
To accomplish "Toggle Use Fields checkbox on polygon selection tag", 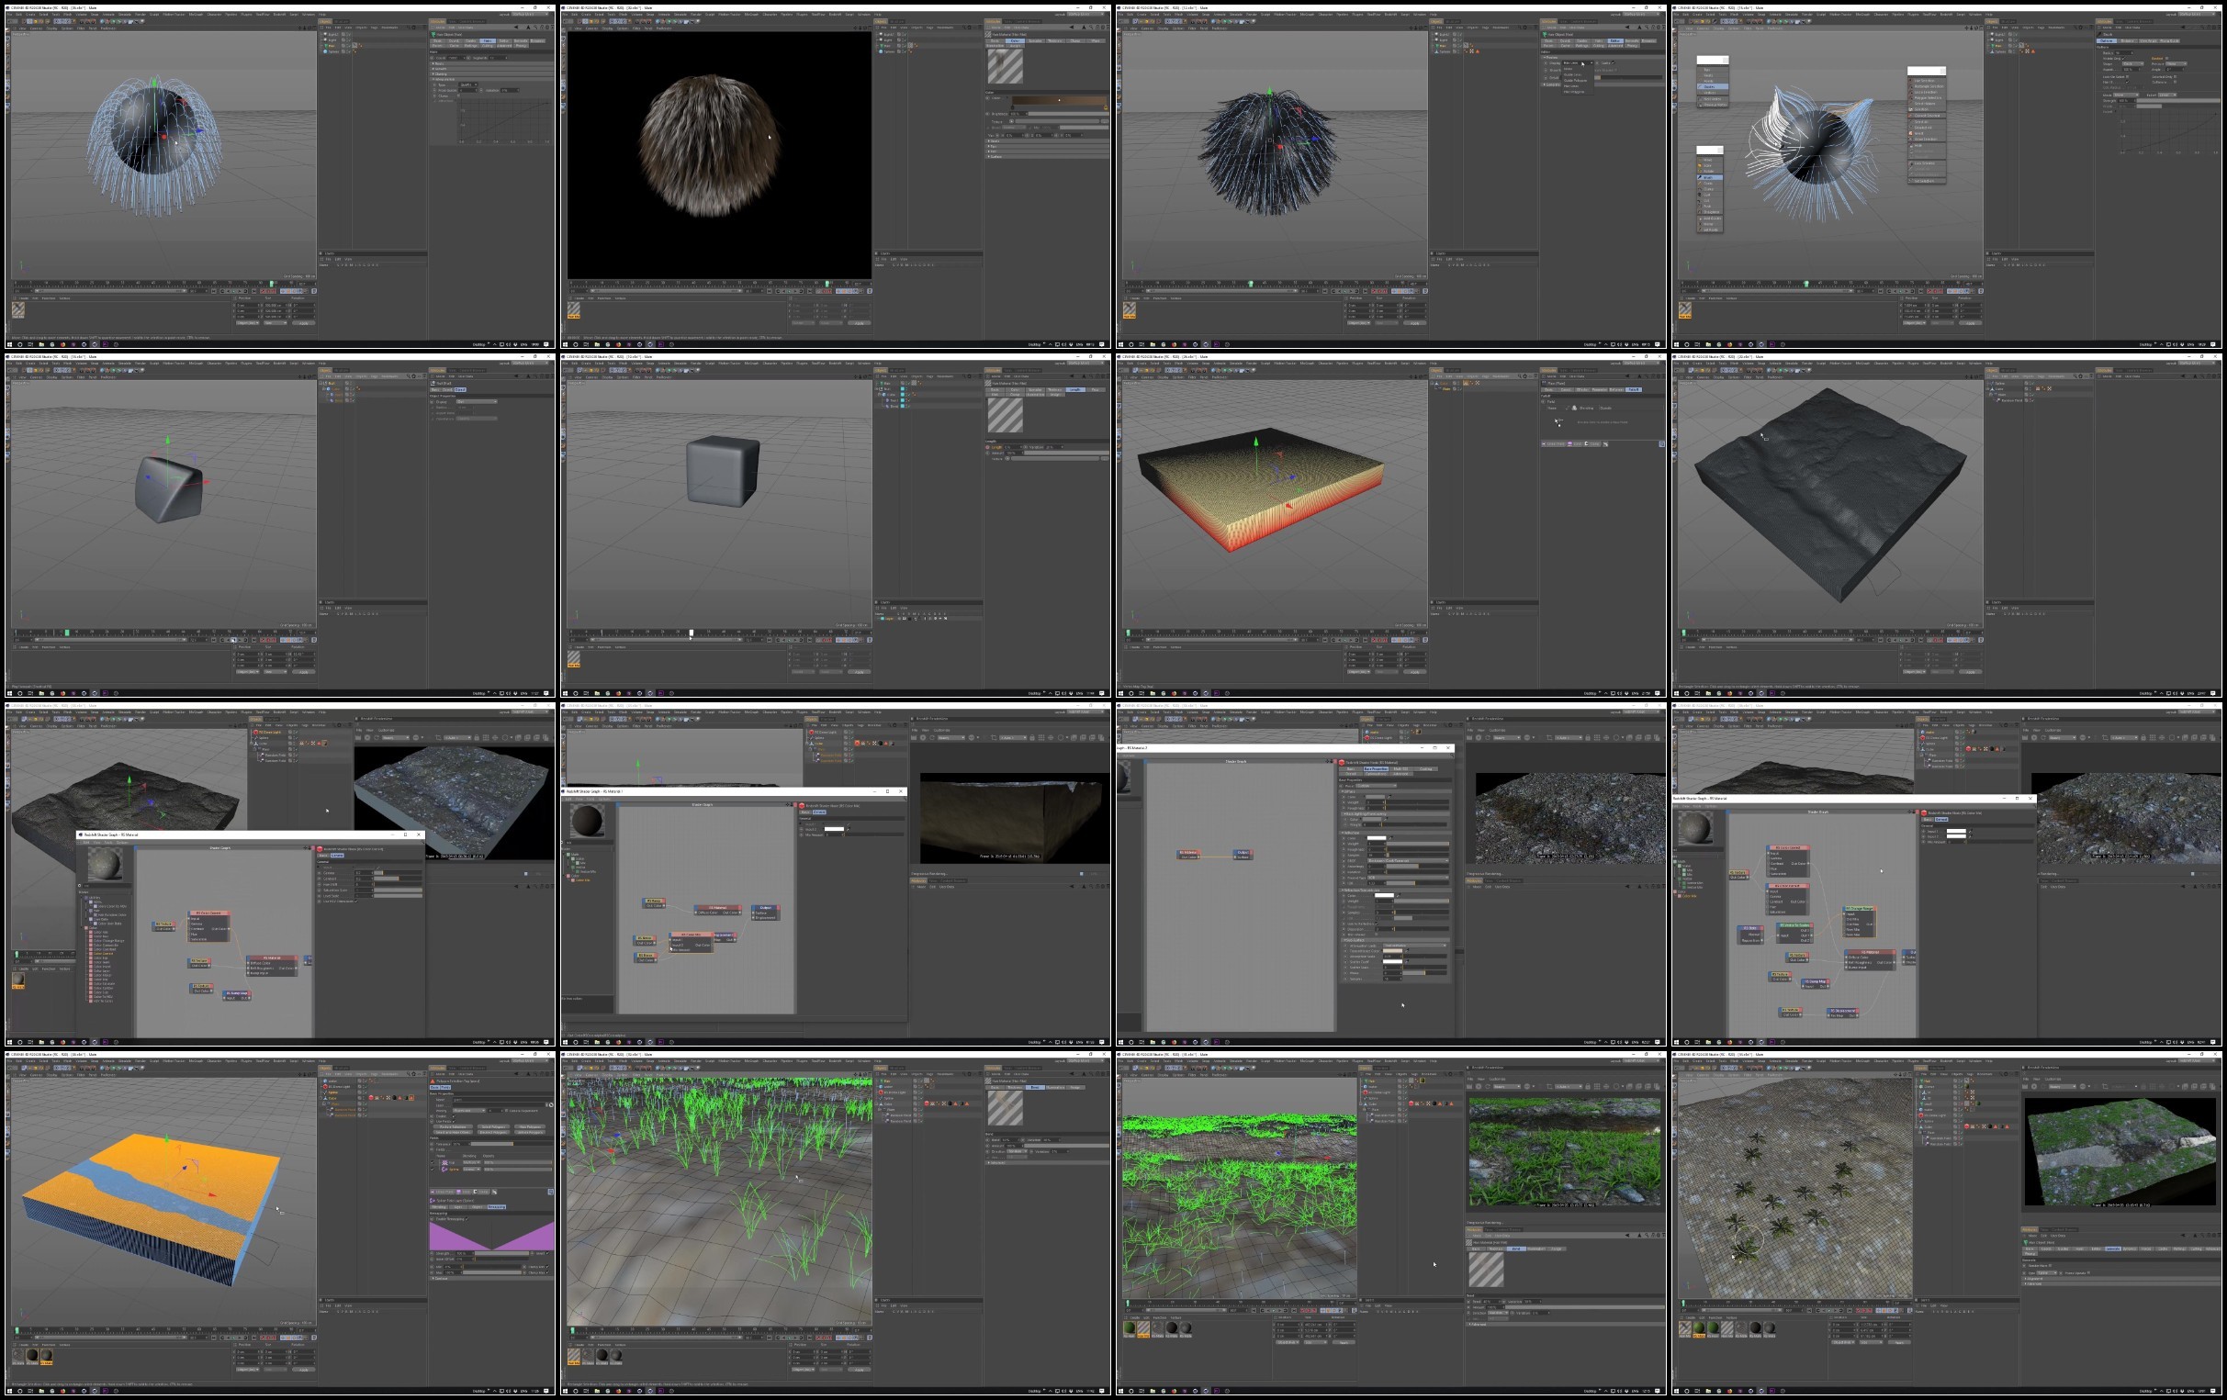I will (454, 1122).
